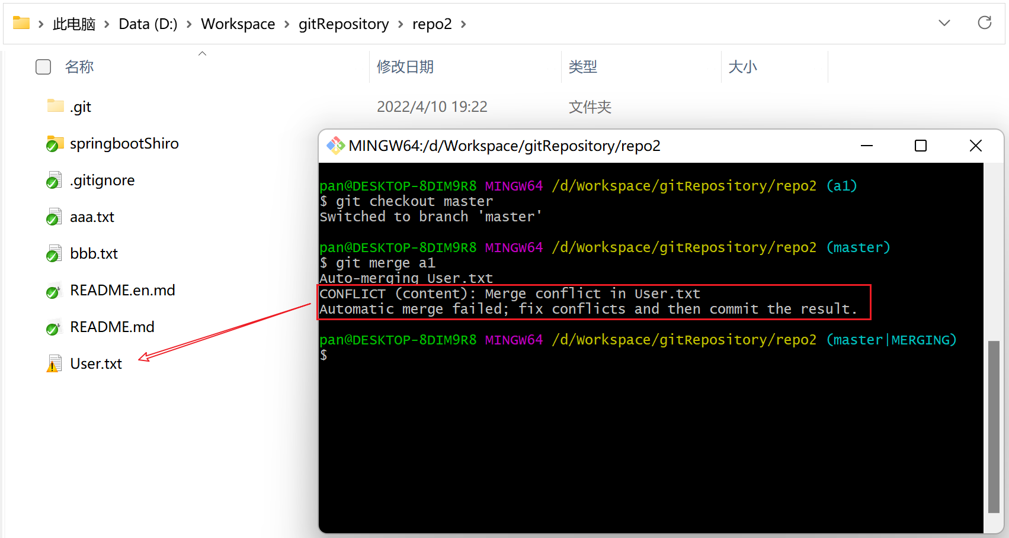Navigate to gitRepository in breadcrumb
The width and height of the screenshot is (1009, 538).
click(344, 24)
